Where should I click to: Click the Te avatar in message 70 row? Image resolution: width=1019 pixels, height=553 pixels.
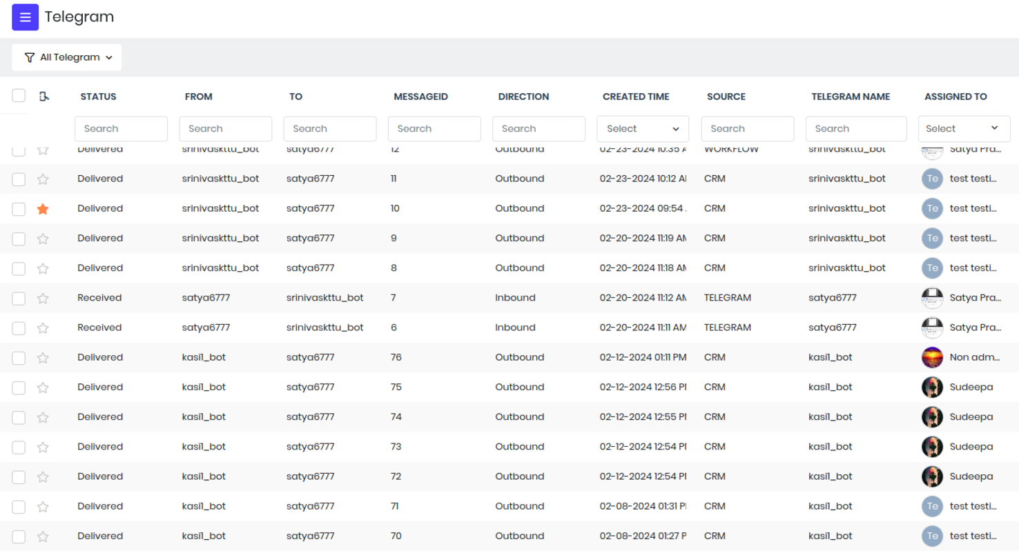click(x=933, y=536)
